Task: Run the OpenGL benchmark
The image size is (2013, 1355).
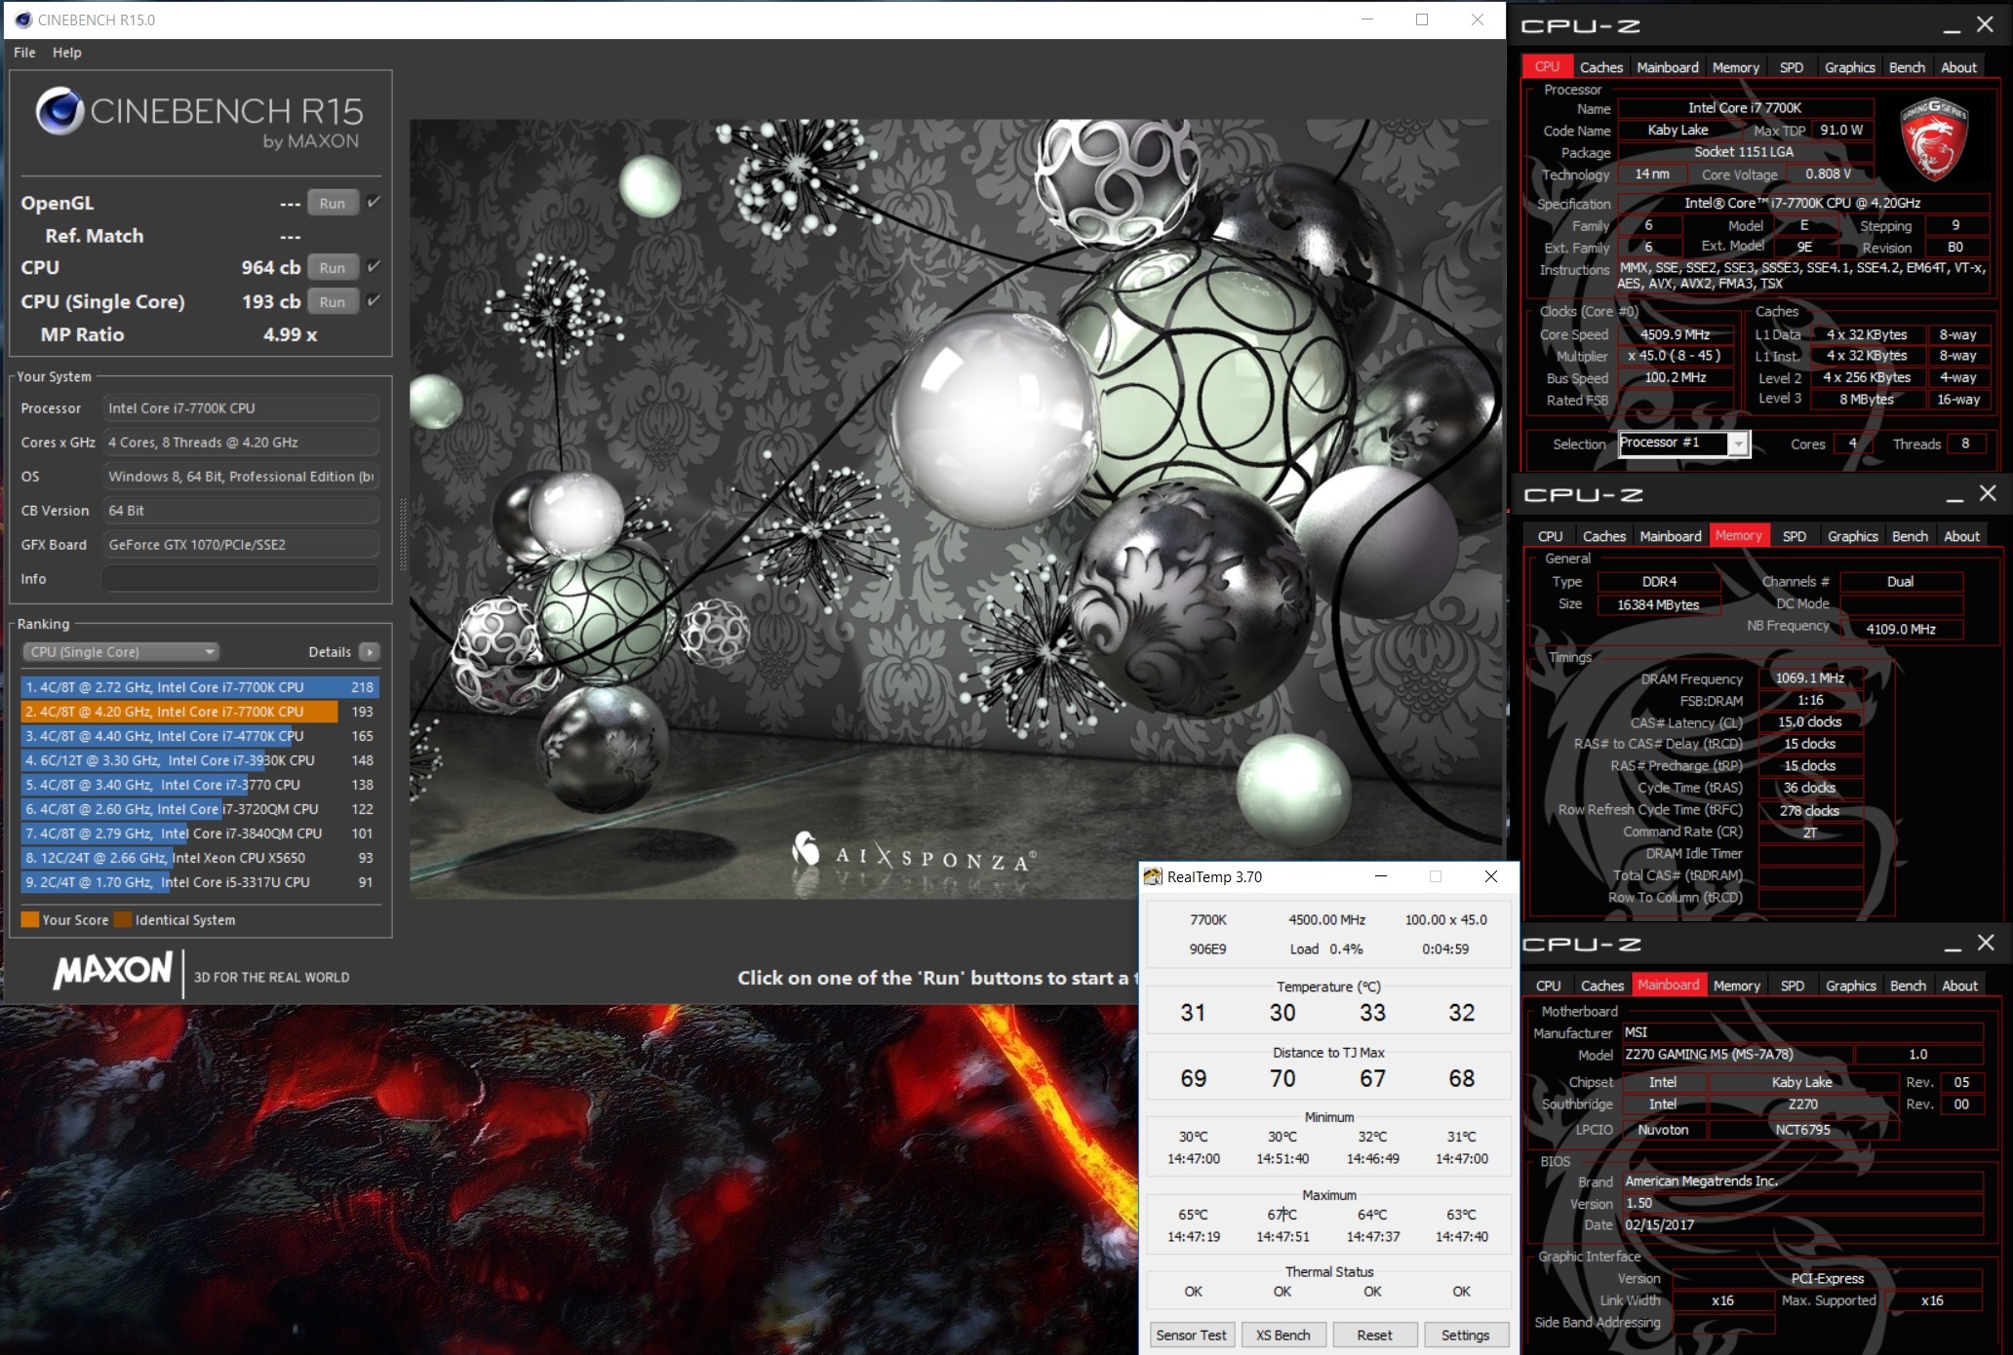Action: click(x=332, y=203)
